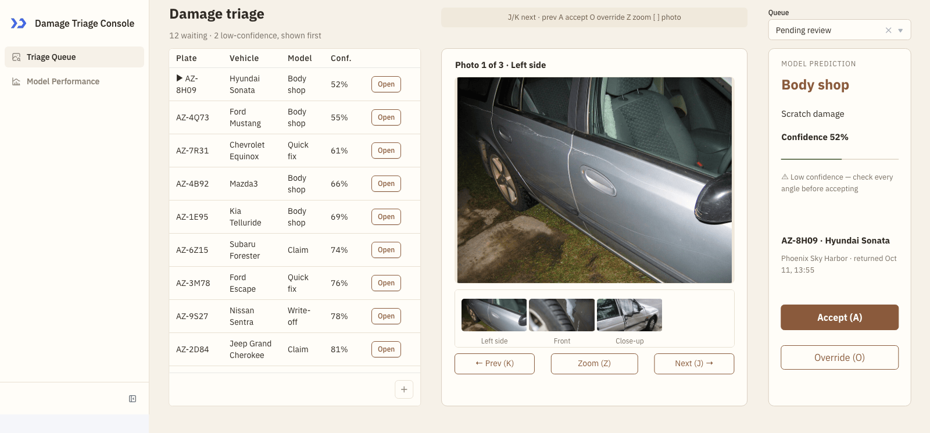Viewport: 930px width, 433px height.
Task: Click the 81% confidence cell
Action: coord(339,349)
